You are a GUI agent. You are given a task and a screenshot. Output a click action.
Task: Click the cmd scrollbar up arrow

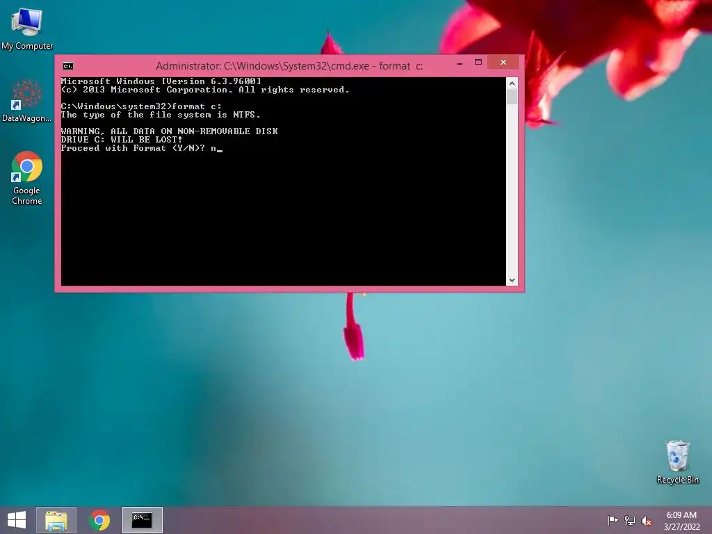coord(512,83)
